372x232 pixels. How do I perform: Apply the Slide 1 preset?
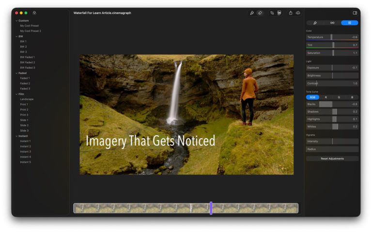24,120
